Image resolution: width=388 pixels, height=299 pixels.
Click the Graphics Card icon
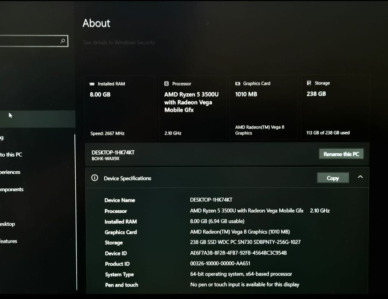pos(237,84)
